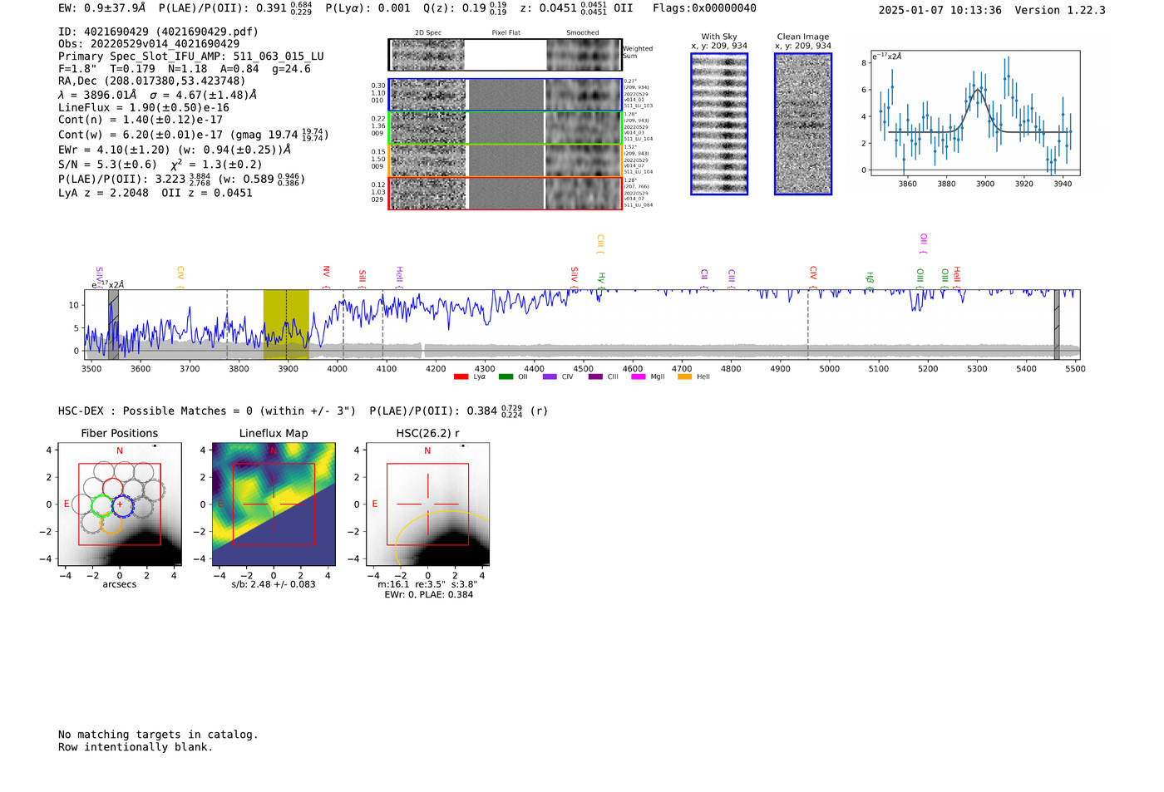Viewport: 1164px width, 792px height.
Task: Select the orange fiber circle
Action: [112, 524]
